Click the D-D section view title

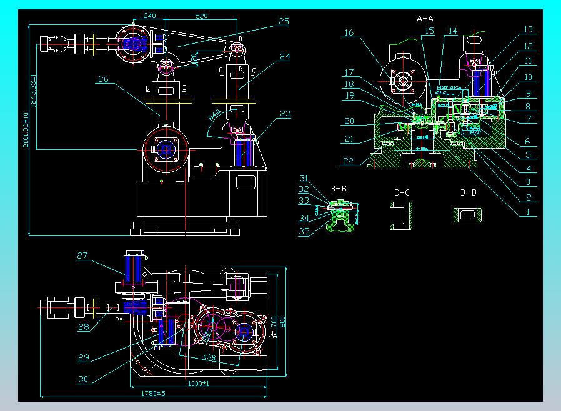(x=469, y=193)
